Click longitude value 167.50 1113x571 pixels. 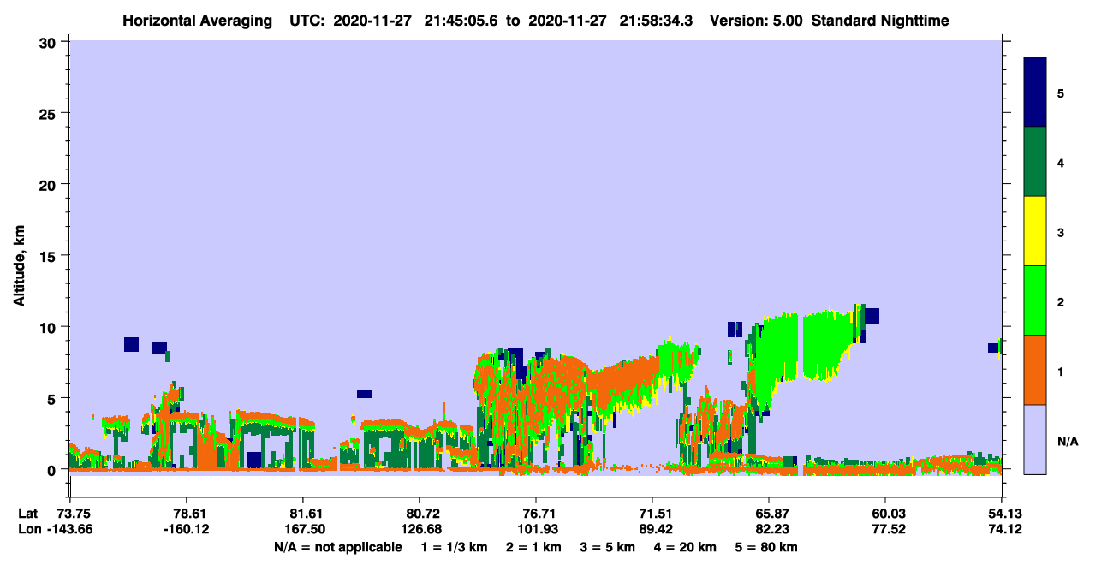[x=303, y=529]
